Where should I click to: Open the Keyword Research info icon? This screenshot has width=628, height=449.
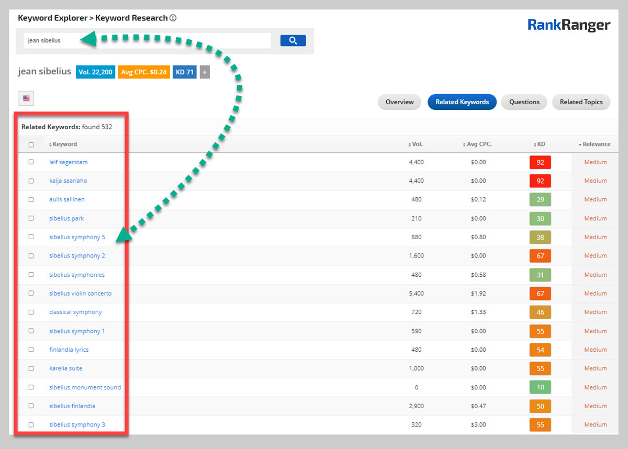(x=173, y=18)
